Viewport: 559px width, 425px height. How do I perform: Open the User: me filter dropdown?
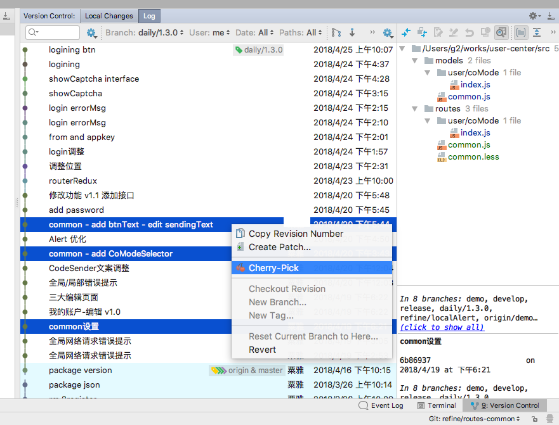pos(209,33)
